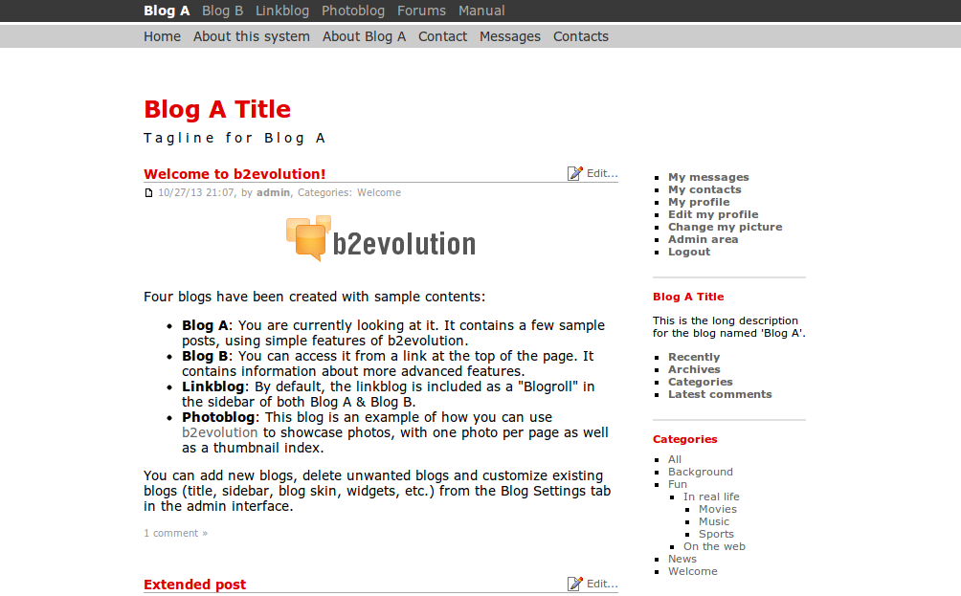Viewport: 961px width, 596px height.
Task: Click the b2evolution logo image
Action: [x=381, y=238]
